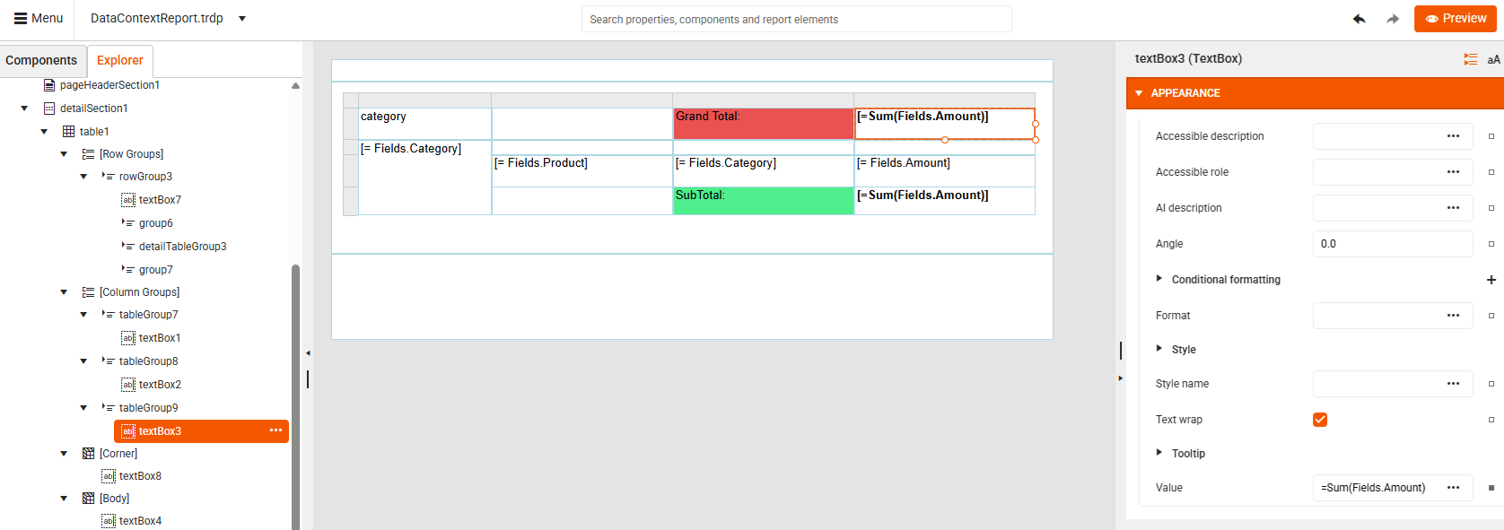Viewport: 1504px width, 530px height.
Task: Collapse the table1 node
Action: pyautogui.click(x=44, y=132)
